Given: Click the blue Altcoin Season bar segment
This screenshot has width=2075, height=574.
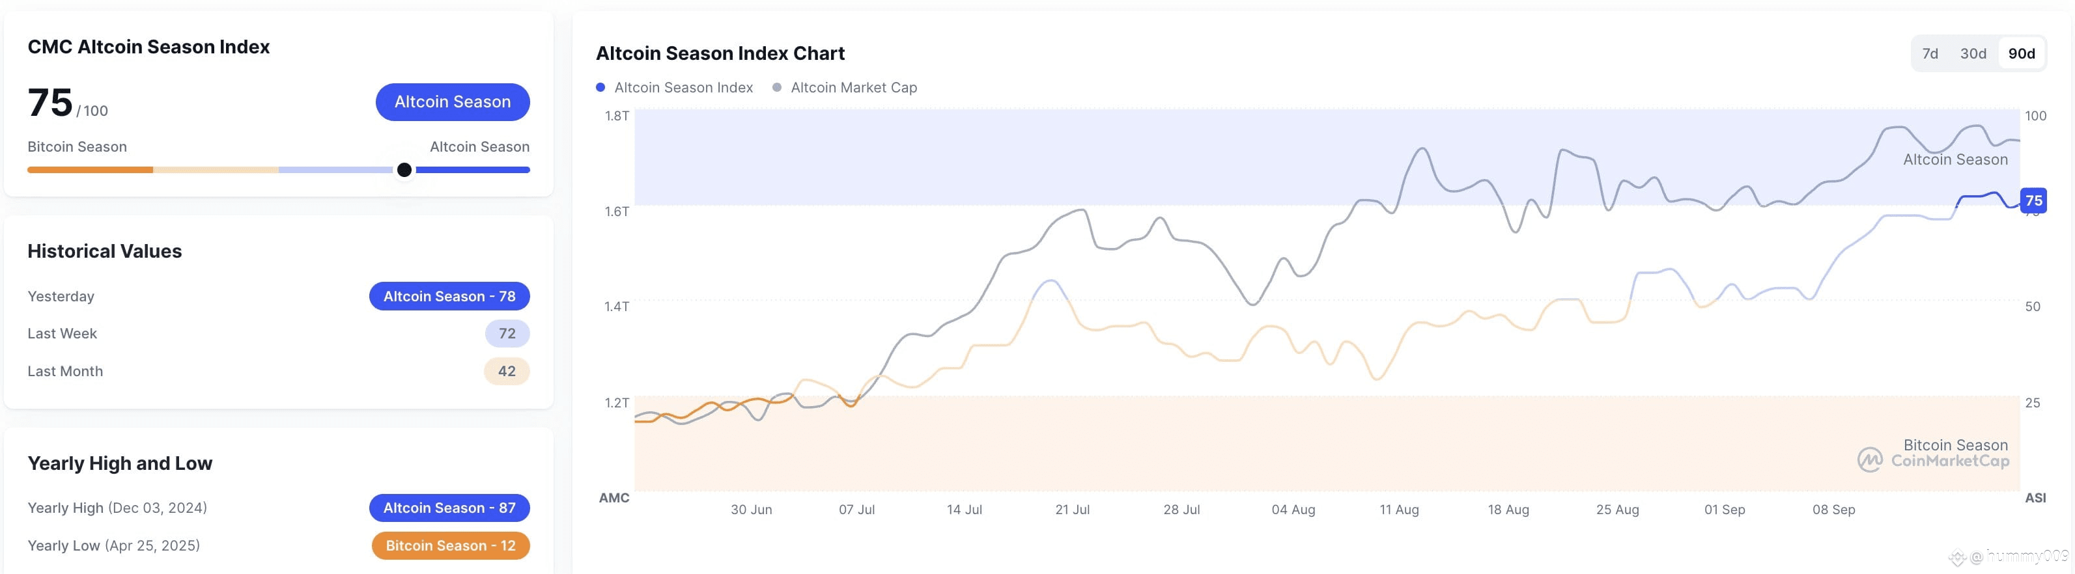Looking at the screenshot, I should pyautogui.click(x=473, y=170).
